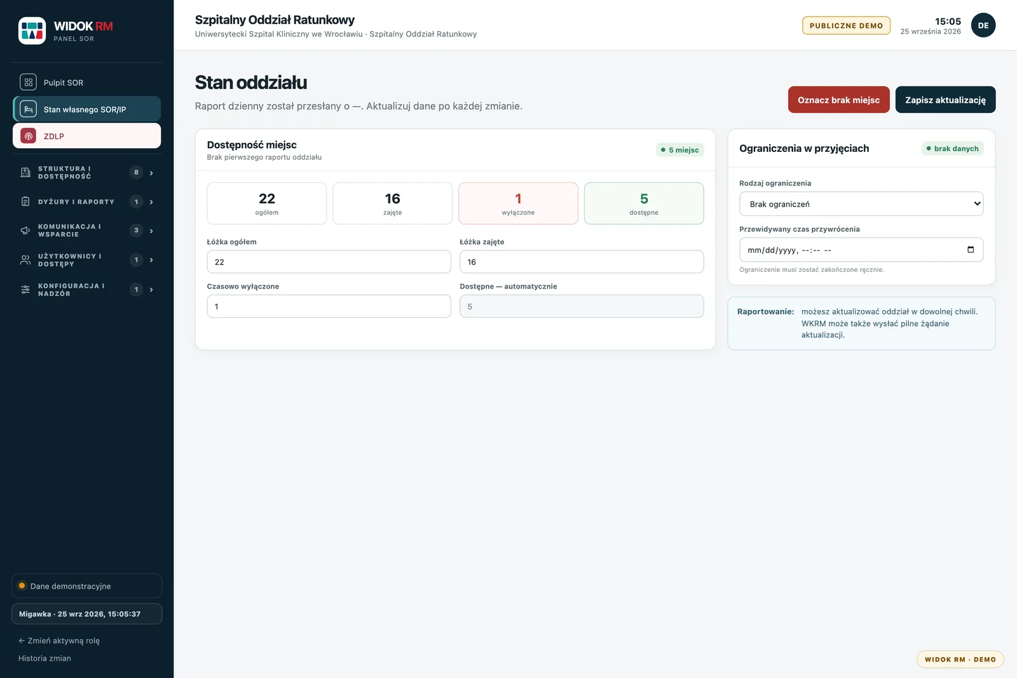Click the 1 wyłączone stat card
The height and width of the screenshot is (678, 1017).
pos(518,203)
